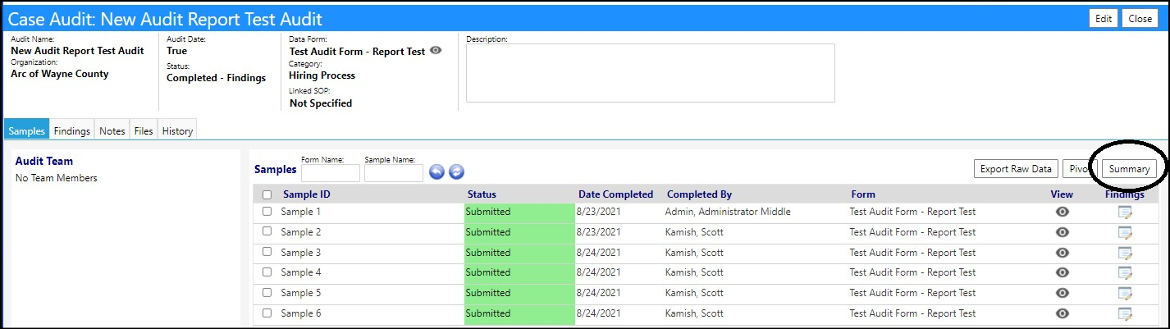Open the Files tab
This screenshot has width=1170, height=329.
click(144, 130)
